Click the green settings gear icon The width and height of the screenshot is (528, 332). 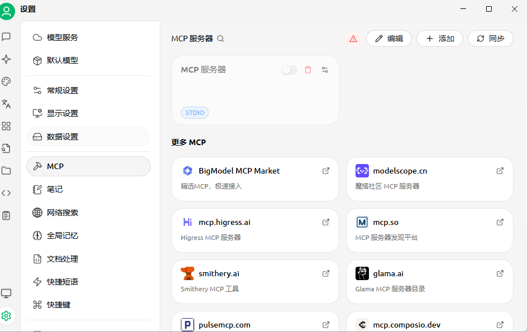6,316
